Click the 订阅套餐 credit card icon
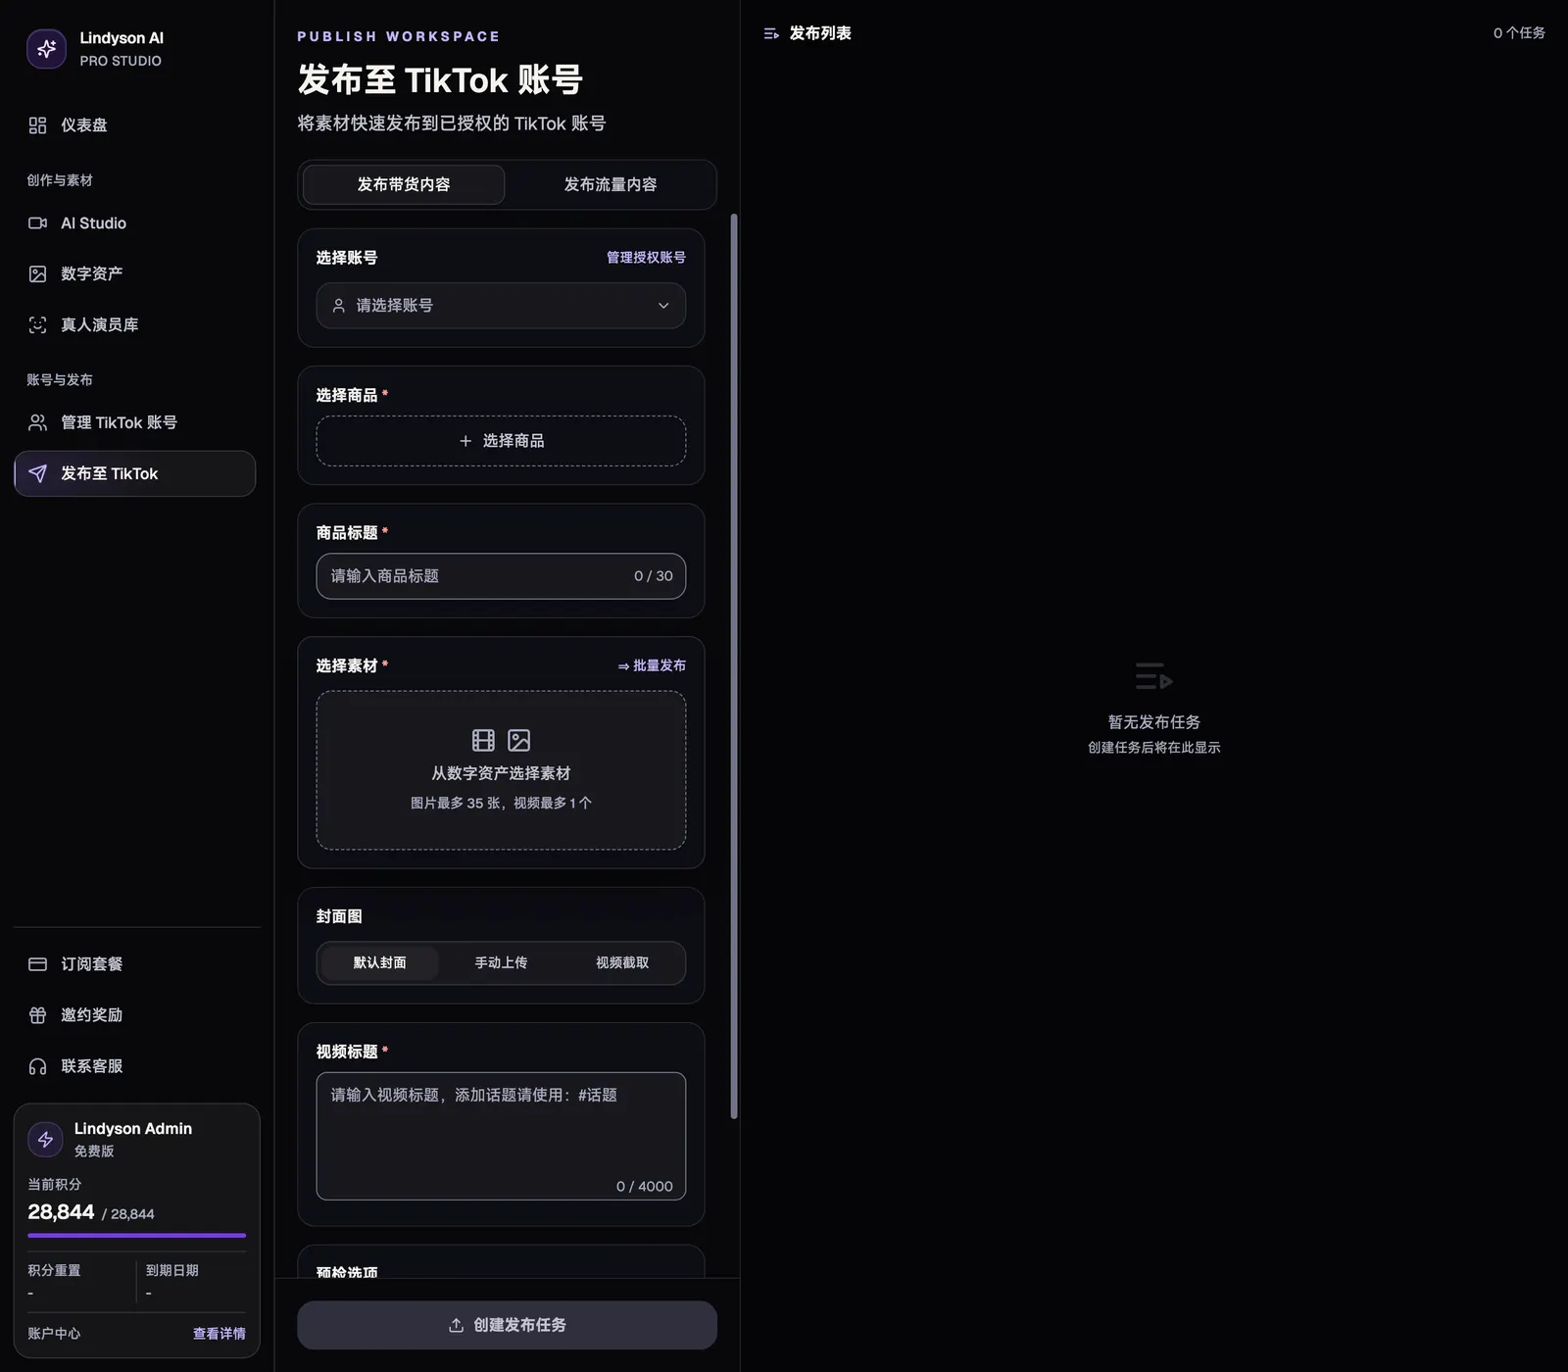The width and height of the screenshot is (1568, 1372). pyautogui.click(x=37, y=964)
